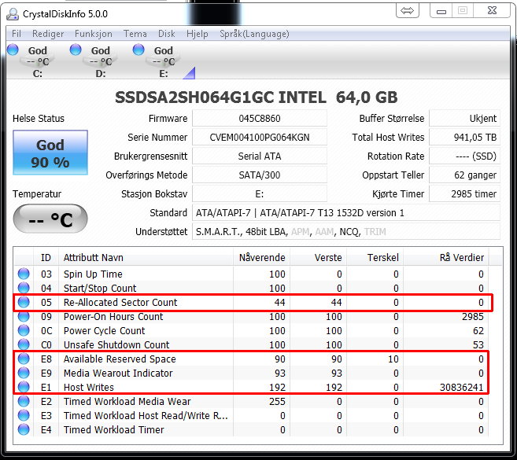Click the Terskel column header

[x=375, y=257]
